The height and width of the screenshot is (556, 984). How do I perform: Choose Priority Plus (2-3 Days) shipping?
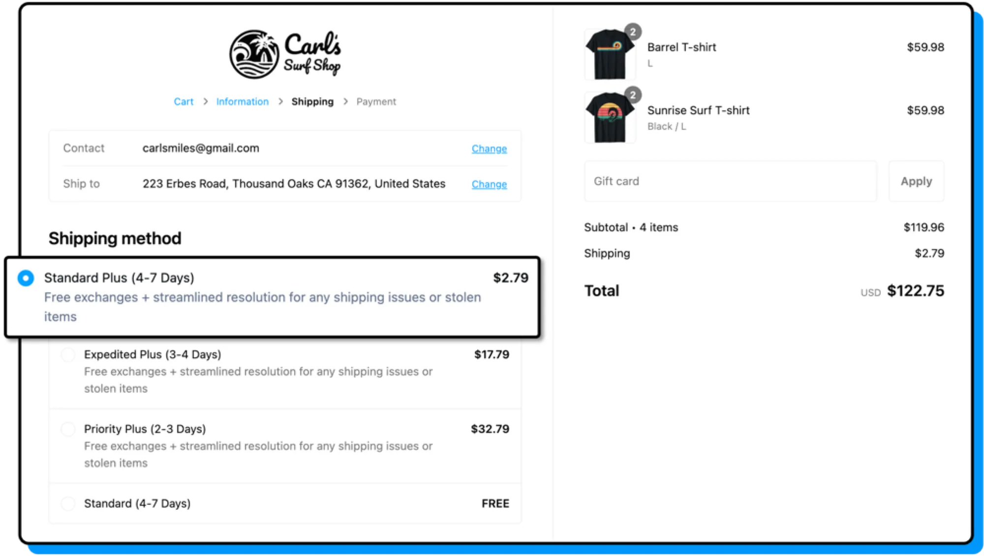(68, 429)
